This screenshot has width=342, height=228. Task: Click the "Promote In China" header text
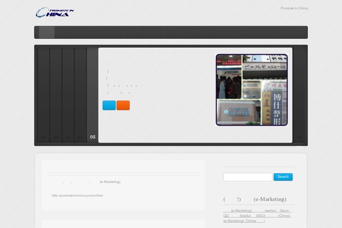point(294,9)
